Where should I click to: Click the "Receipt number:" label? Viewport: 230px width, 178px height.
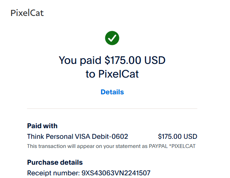[x=53, y=173]
